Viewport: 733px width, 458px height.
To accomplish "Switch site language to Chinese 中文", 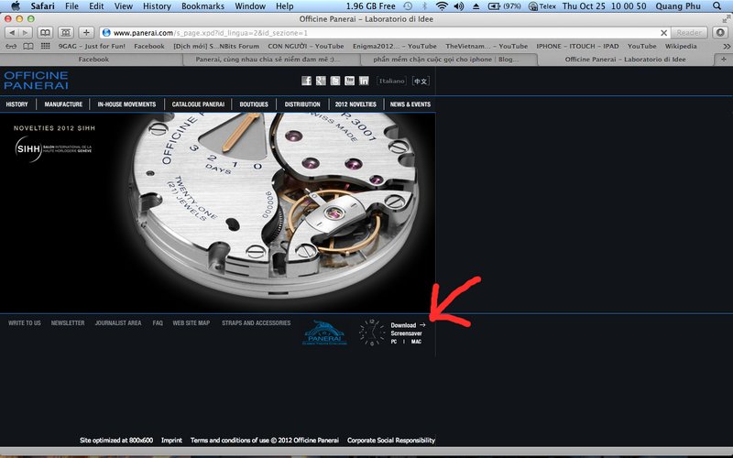I will click(x=420, y=81).
